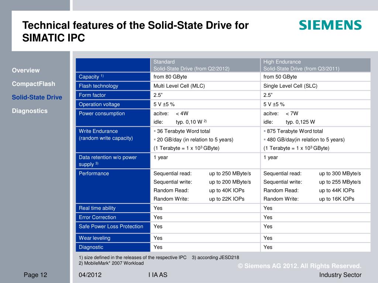Click the Capacity row label

tap(113, 77)
